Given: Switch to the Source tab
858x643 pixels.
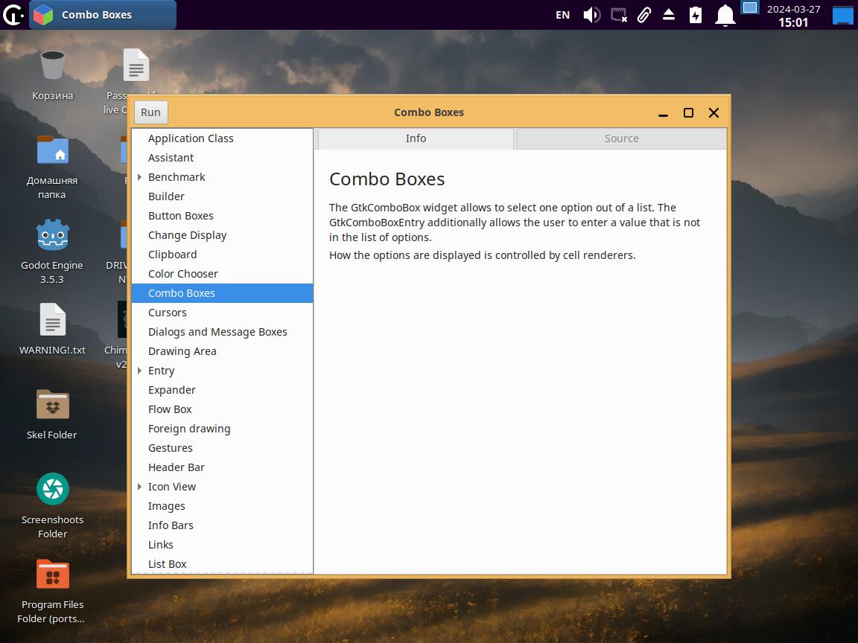Looking at the screenshot, I should 621,138.
